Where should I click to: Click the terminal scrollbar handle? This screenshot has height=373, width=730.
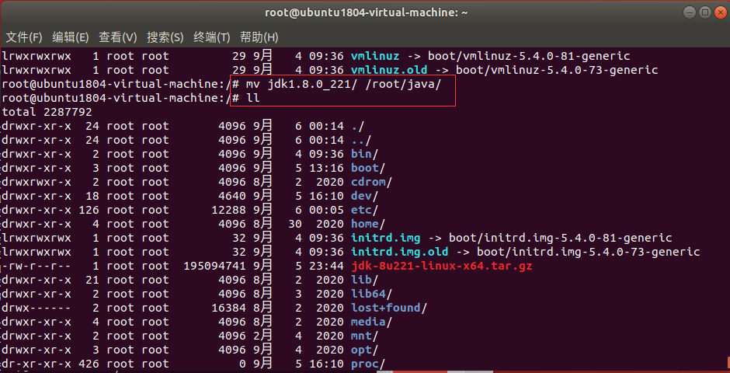[727, 364]
